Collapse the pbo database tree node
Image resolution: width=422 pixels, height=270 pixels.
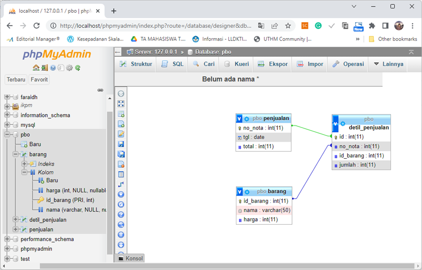click(x=7, y=135)
